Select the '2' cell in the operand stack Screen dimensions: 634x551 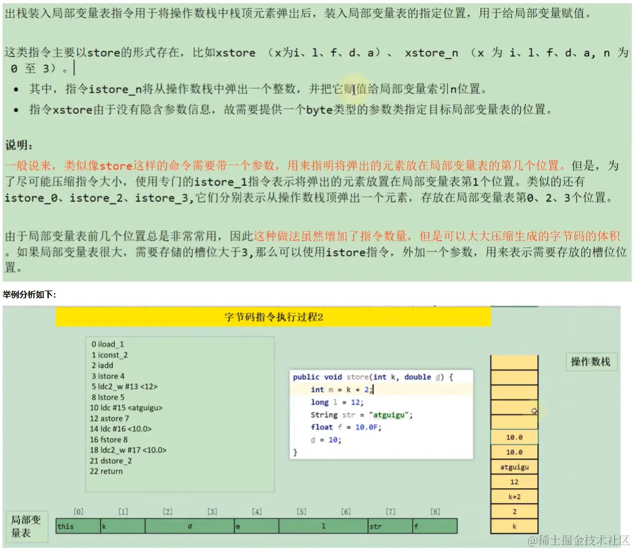(514, 512)
